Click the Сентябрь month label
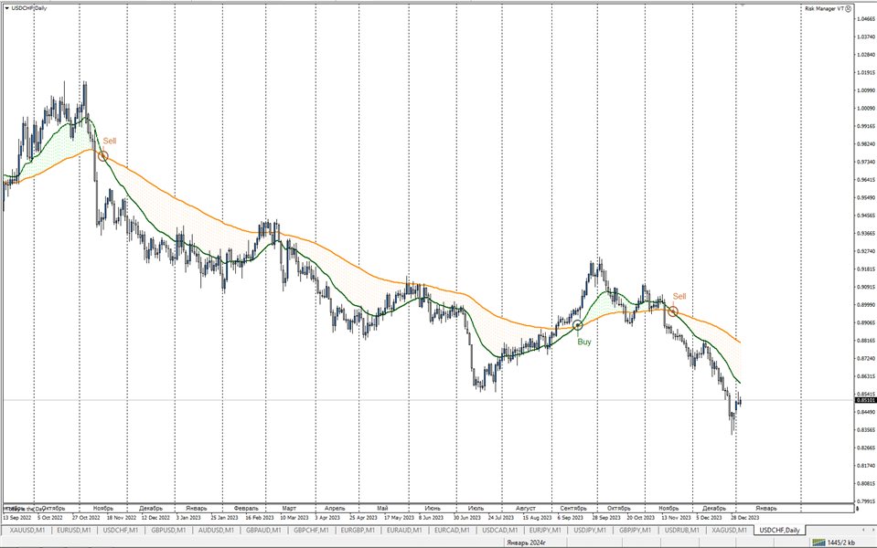This screenshot has height=548, width=877. (573, 509)
